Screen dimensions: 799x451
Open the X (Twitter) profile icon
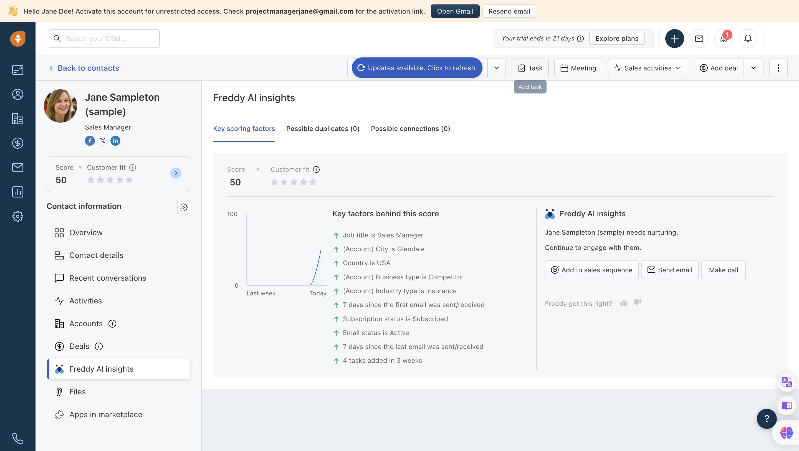pos(103,141)
